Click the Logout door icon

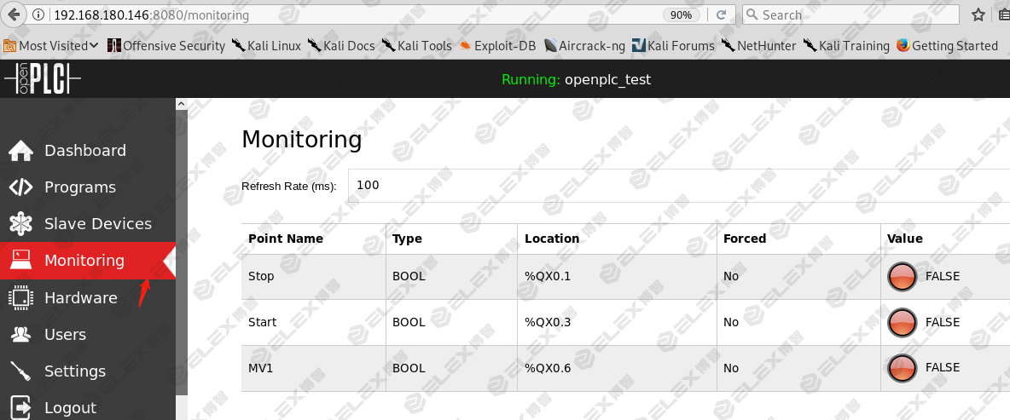click(20, 408)
